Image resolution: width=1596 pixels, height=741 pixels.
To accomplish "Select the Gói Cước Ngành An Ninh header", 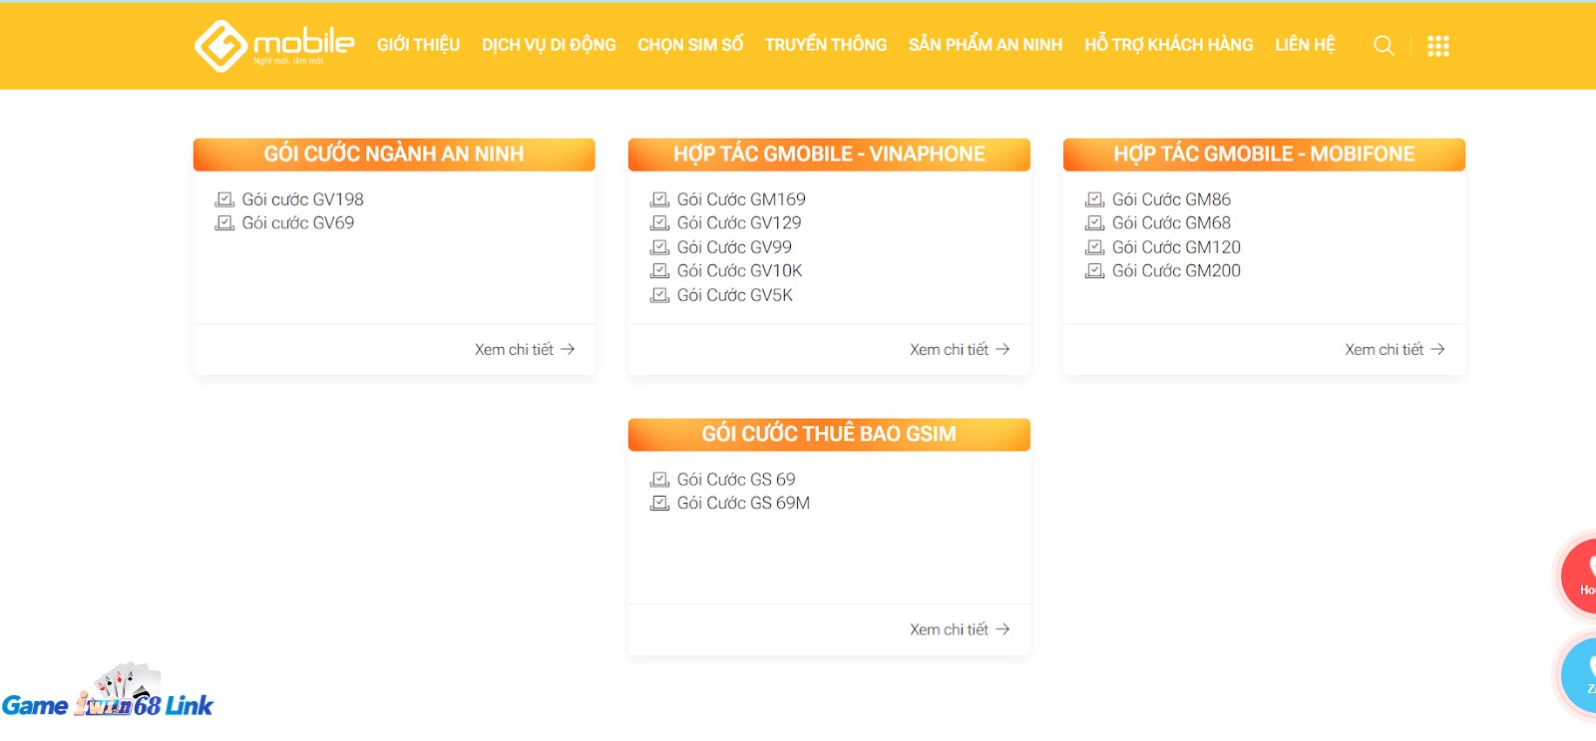I will pos(394,155).
